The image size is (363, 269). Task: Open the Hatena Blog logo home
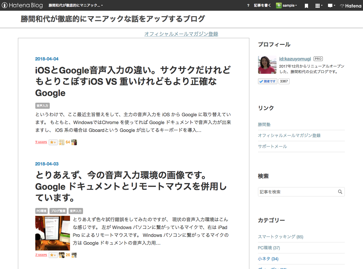(x=22, y=5)
